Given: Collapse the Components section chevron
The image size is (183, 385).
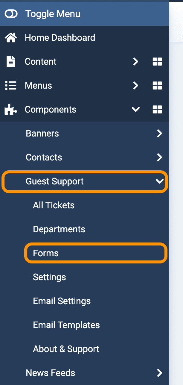Looking at the screenshot, I should pos(136,110).
